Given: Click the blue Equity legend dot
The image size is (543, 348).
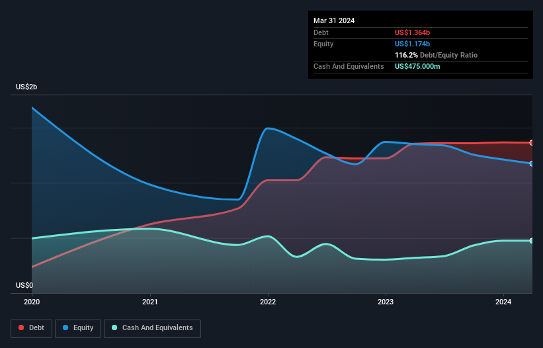Looking at the screenshot, I should [65, 327].
